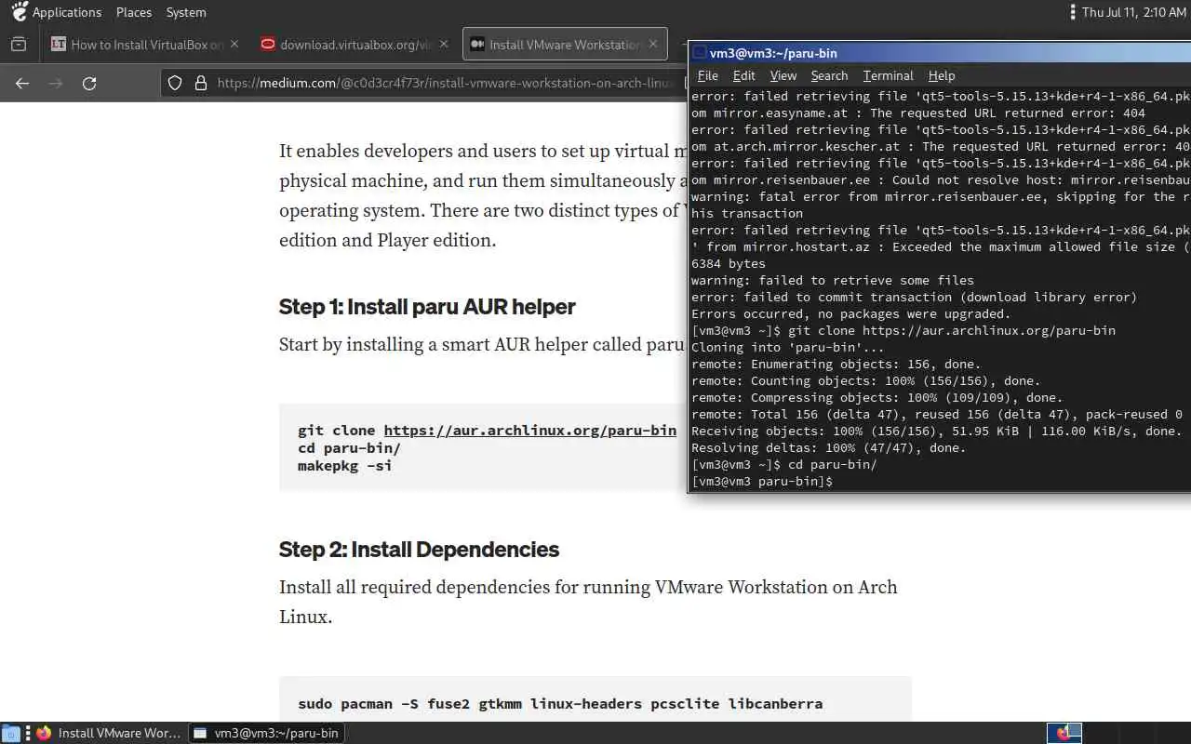View site security padlock info

pyautogui.click(x=200, y=83)
